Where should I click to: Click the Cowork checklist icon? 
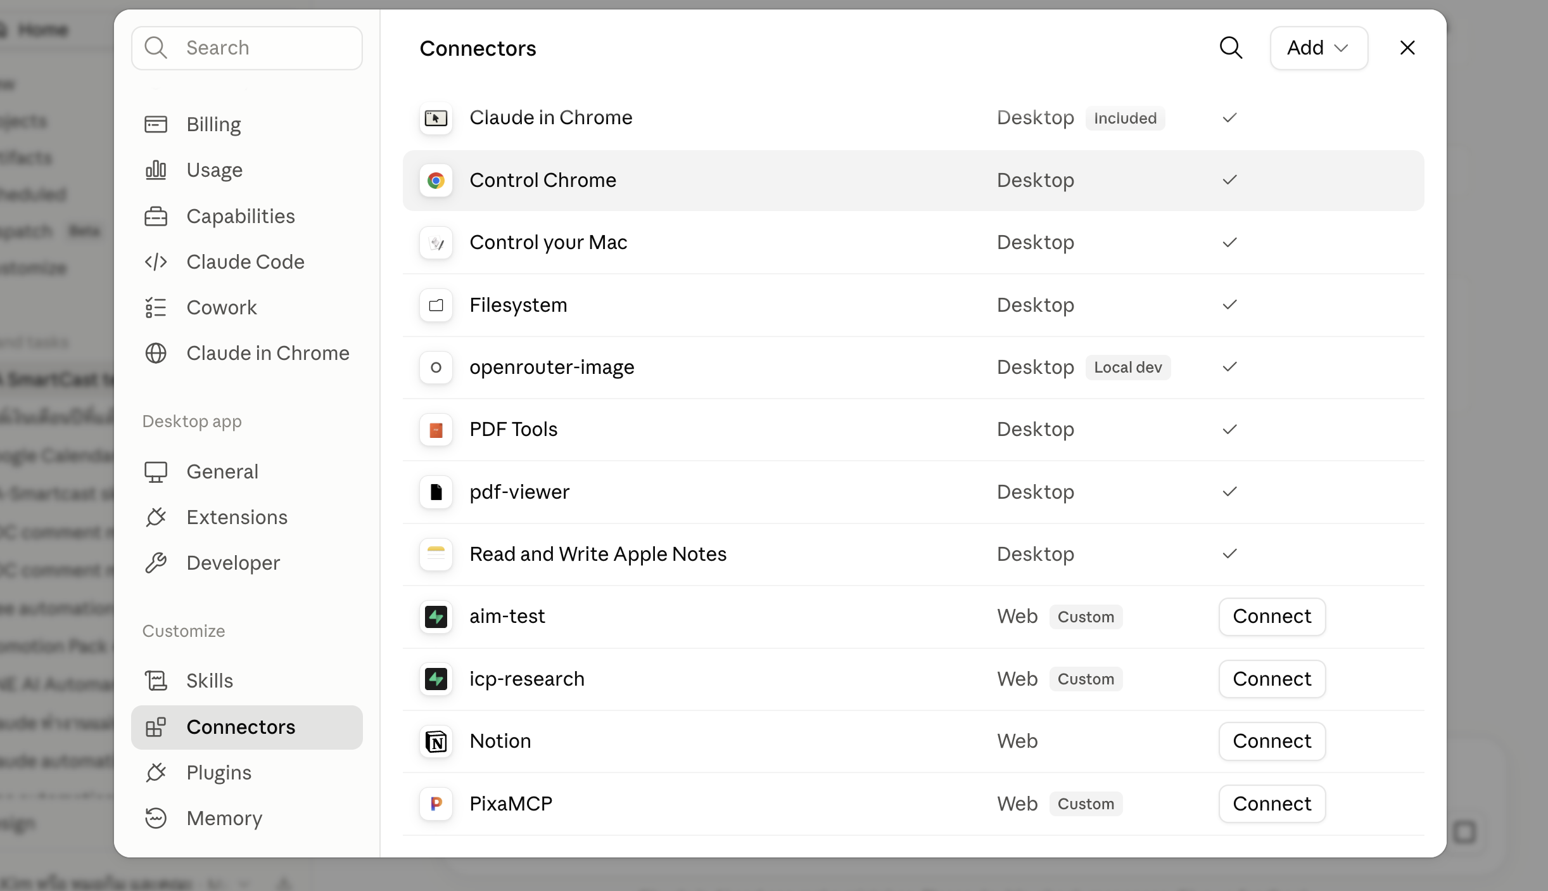coord(156,307)
